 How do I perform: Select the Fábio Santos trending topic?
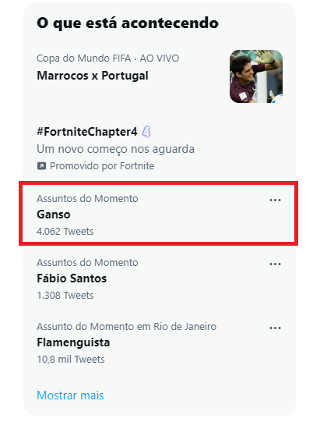pos(72,278)
